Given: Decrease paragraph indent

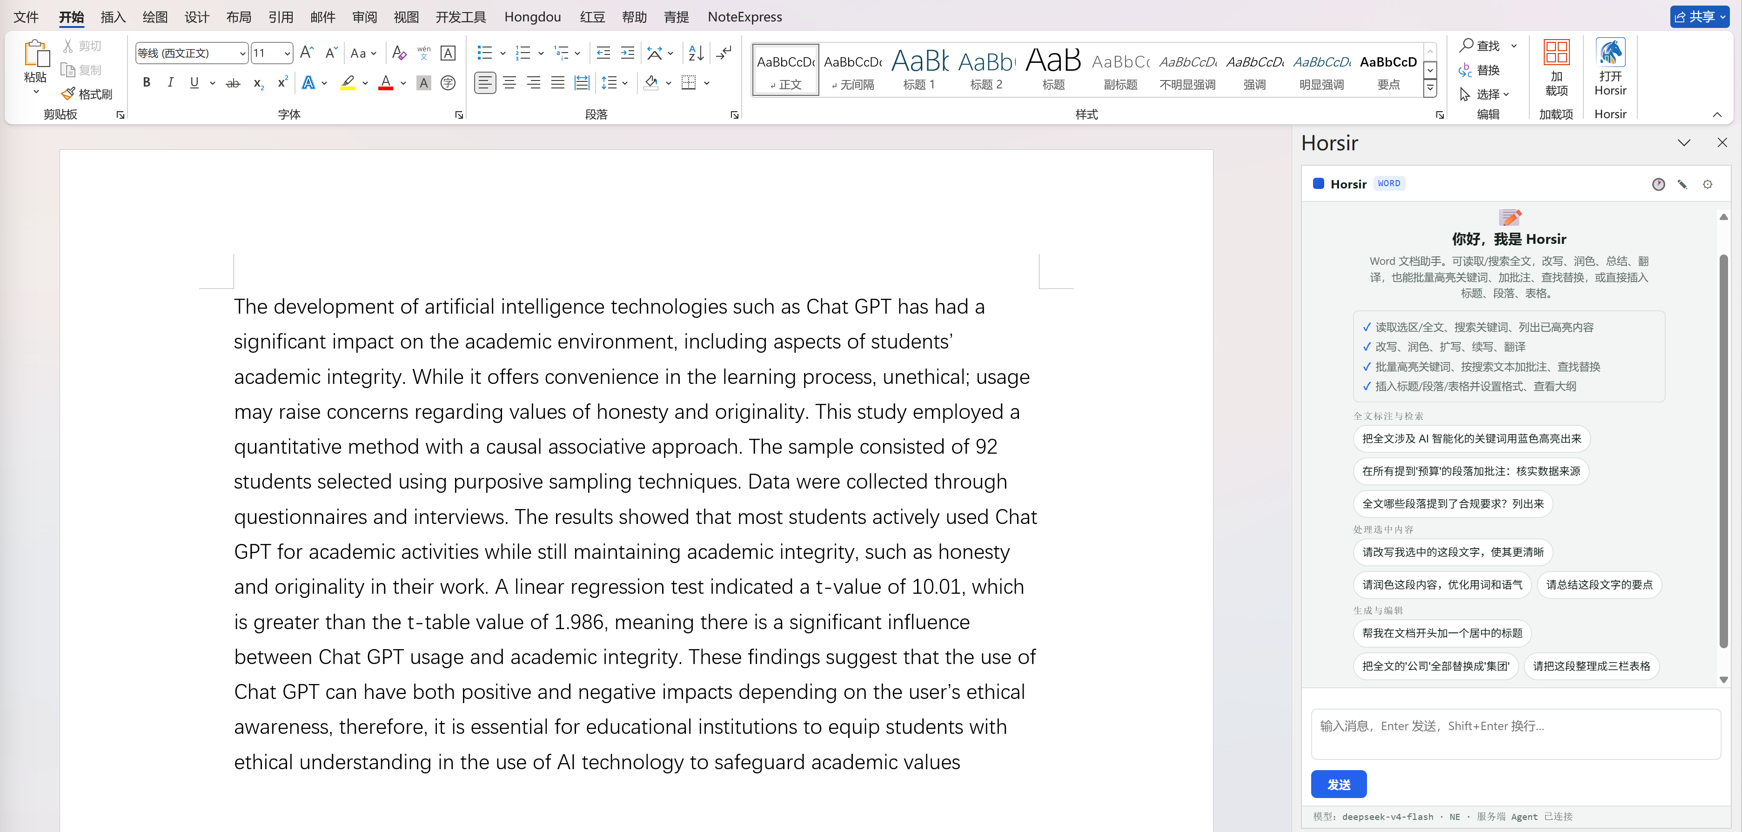Looking at the screenshot, I should tap(603, 53).
